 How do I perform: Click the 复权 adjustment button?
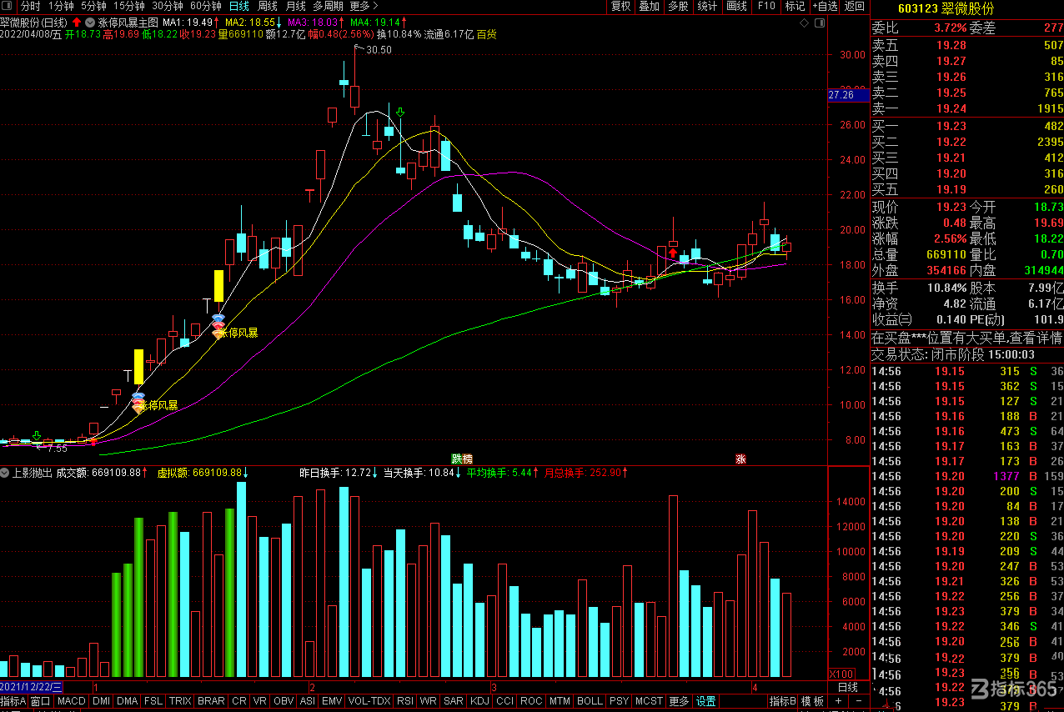click(x=621, y=6)
